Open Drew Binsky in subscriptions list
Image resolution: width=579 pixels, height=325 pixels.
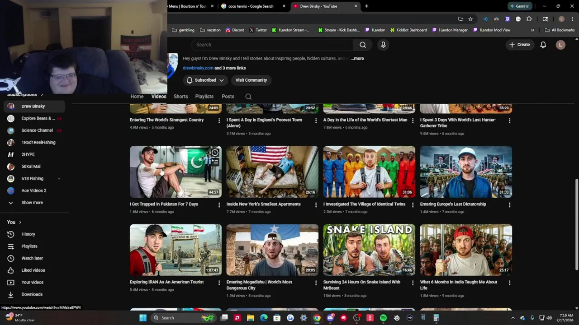click(34, 107)
